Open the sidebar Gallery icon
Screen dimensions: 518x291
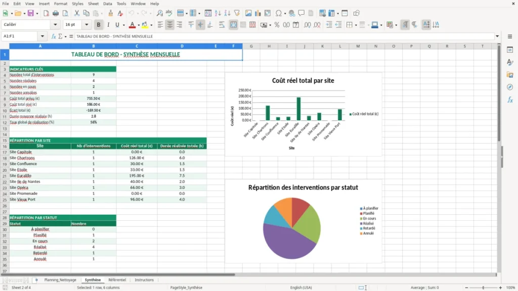(510, 75)
